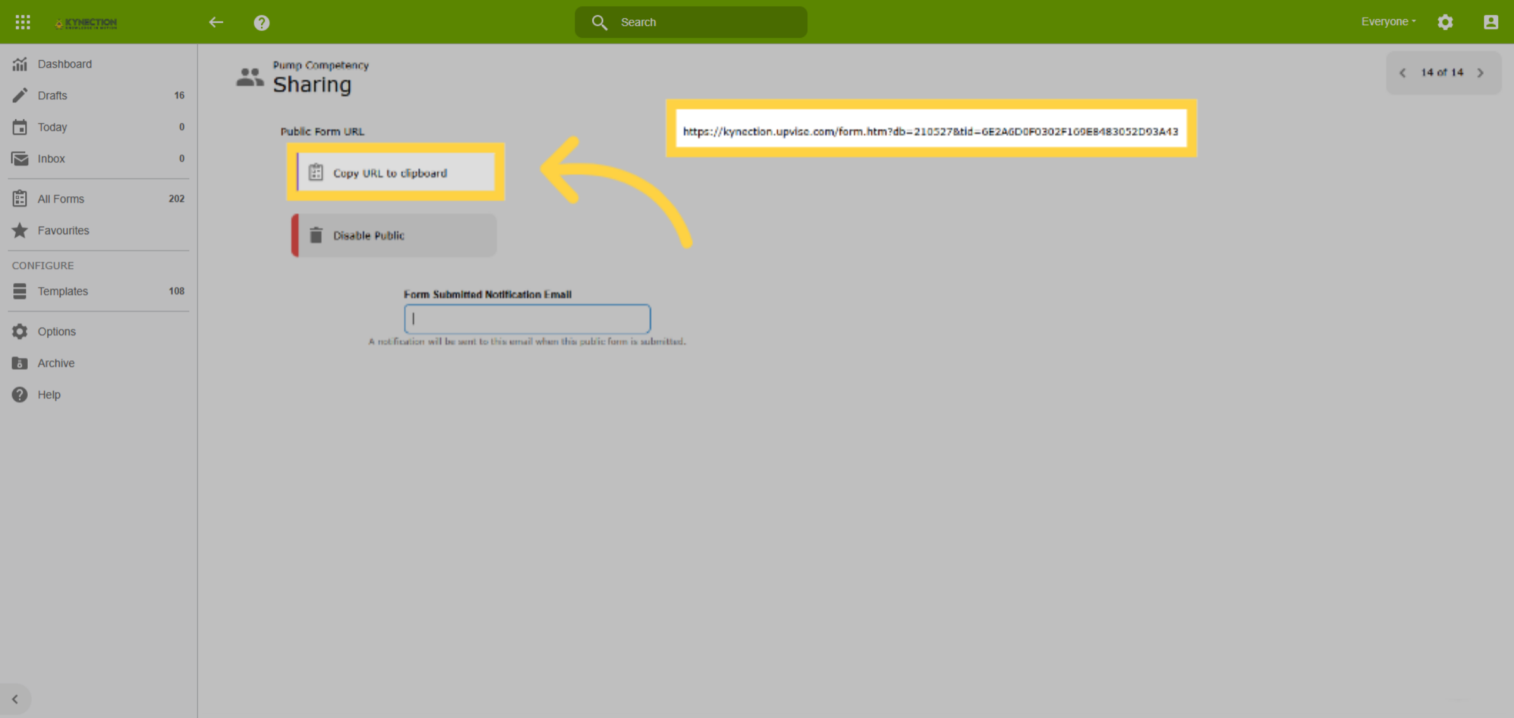Image resolution: width=1514 pixels, height=718 pixels.
Task: Click the Dashboard chart icon
Action: click(x=20, y=64)
